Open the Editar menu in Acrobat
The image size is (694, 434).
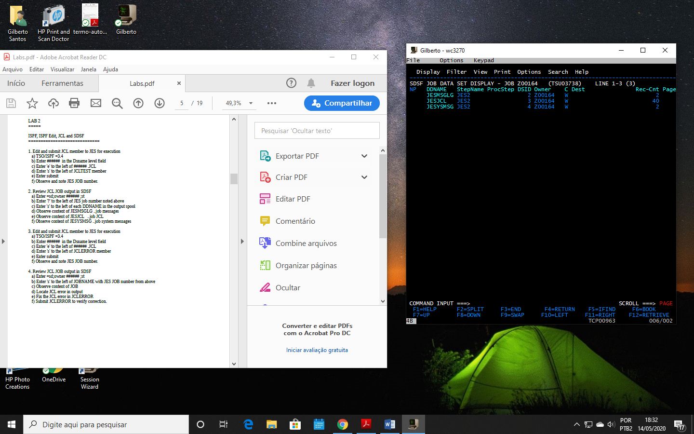(x=37, y=69)
